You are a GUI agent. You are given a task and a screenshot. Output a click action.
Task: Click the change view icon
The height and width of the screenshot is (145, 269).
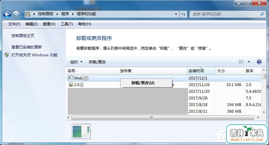point(241,62)
